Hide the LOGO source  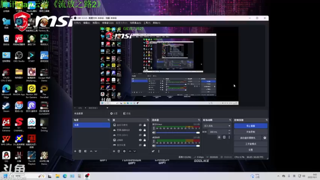point(140,140)
